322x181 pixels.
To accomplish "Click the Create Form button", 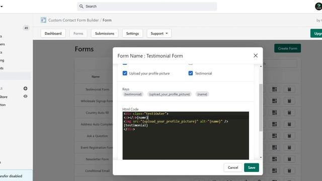I will click(287, 48).
